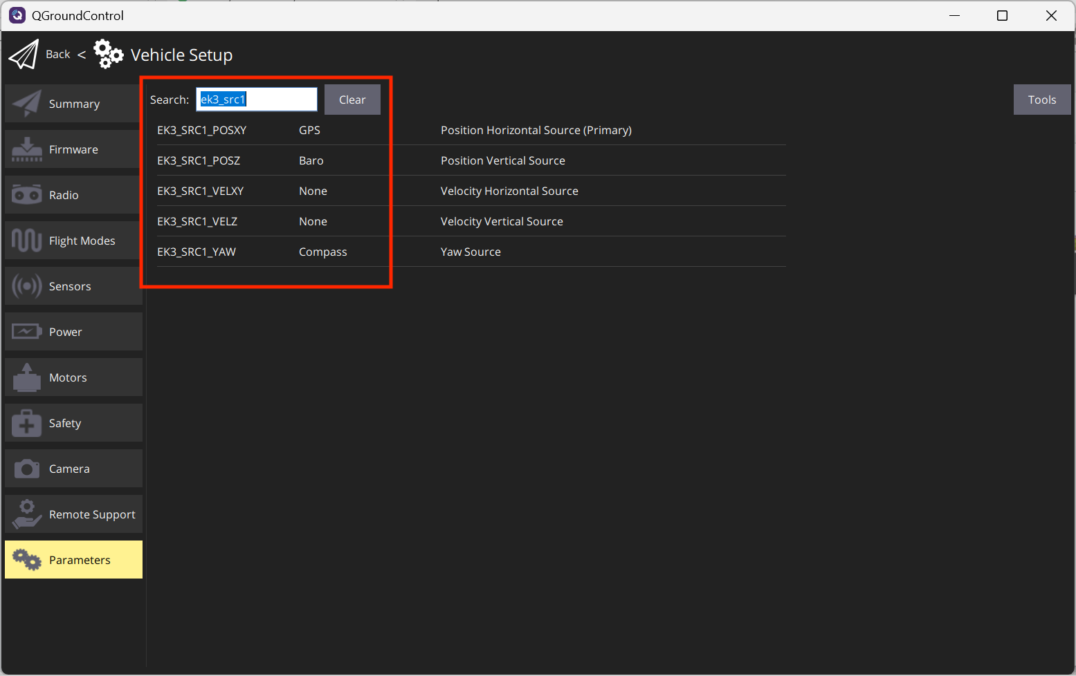Open the Safety first-aid kit icon
The height and width of the screenshot is (676, 1076).
[27, 423]
